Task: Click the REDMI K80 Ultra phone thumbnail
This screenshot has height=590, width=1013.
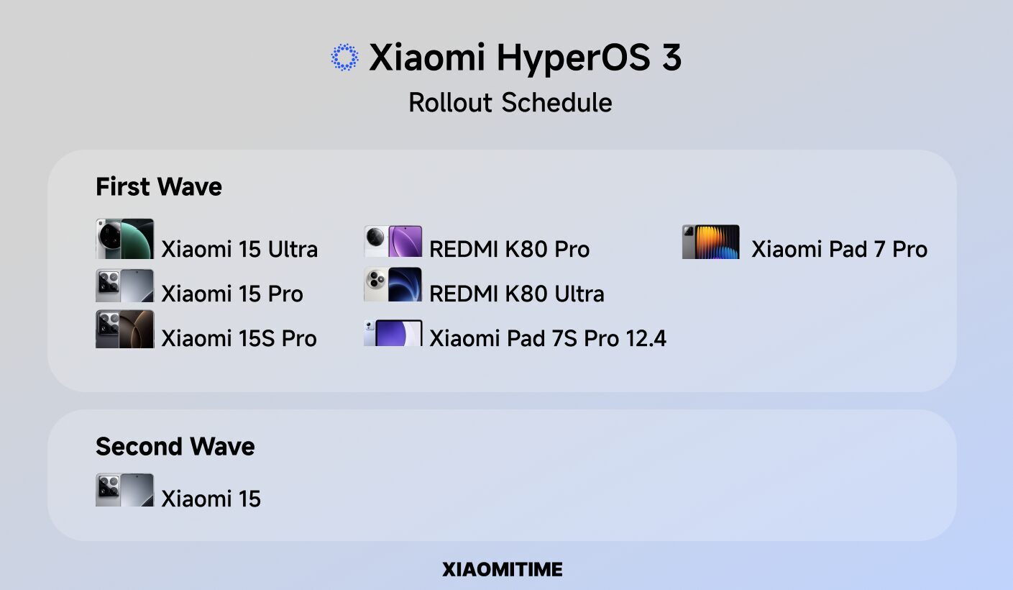Action: tap(393, 284)
